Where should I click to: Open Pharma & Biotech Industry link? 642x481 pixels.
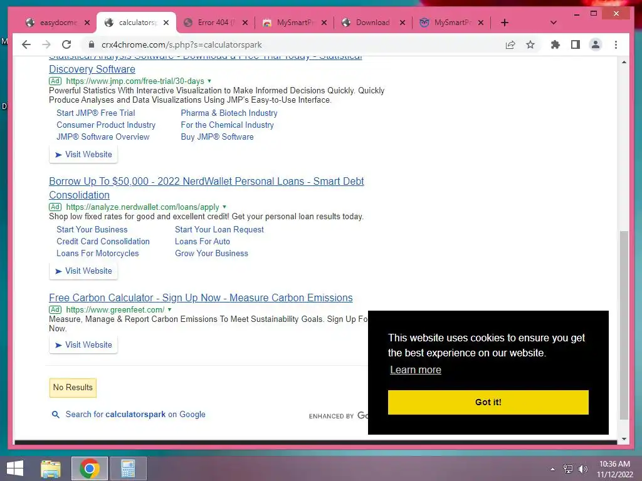[229, 113]
